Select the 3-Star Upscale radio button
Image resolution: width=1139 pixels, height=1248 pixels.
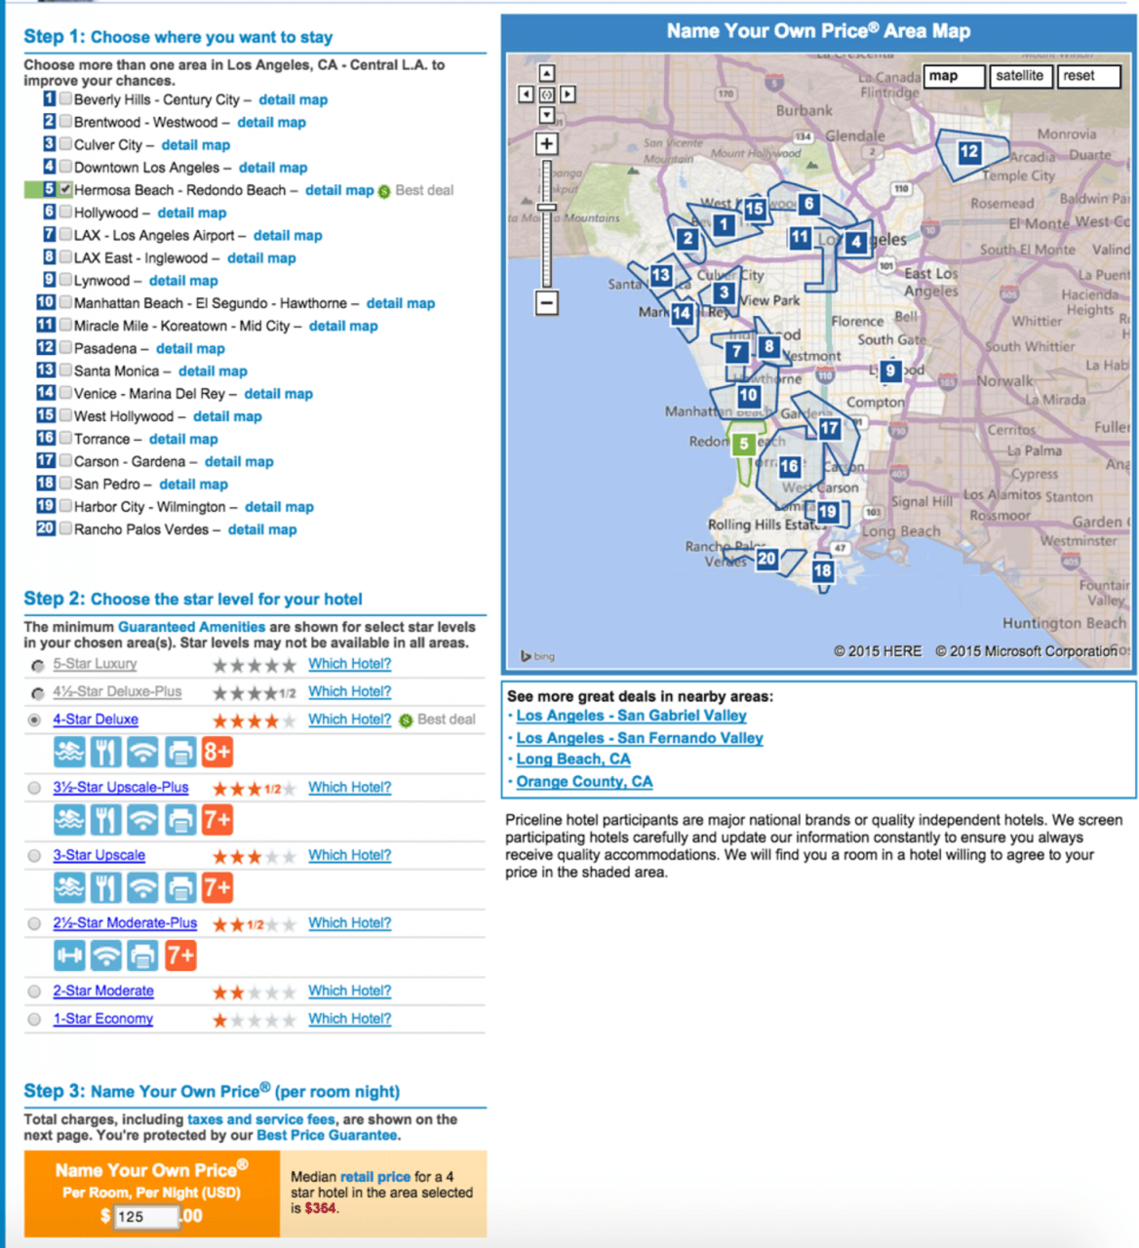point(35,855)
